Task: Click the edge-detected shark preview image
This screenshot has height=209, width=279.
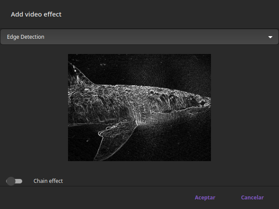Action: [x=139, y=107]
